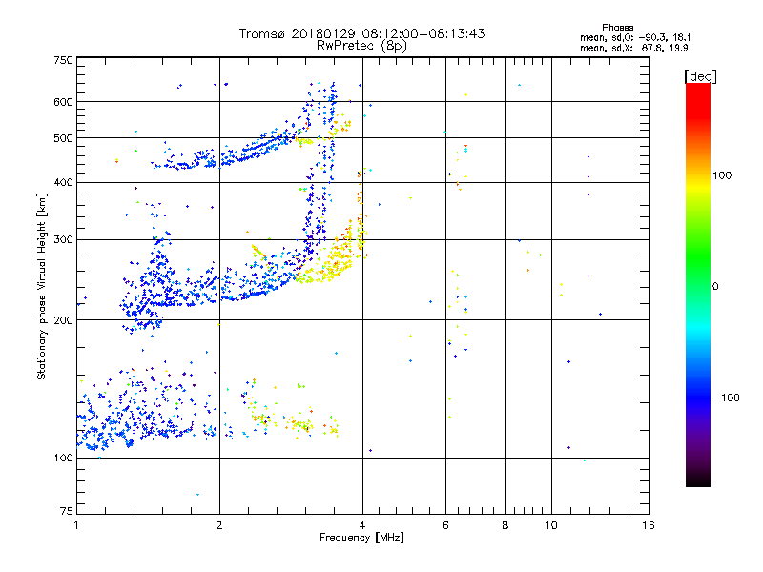Click the '75' height axis label

click(67, 511)
